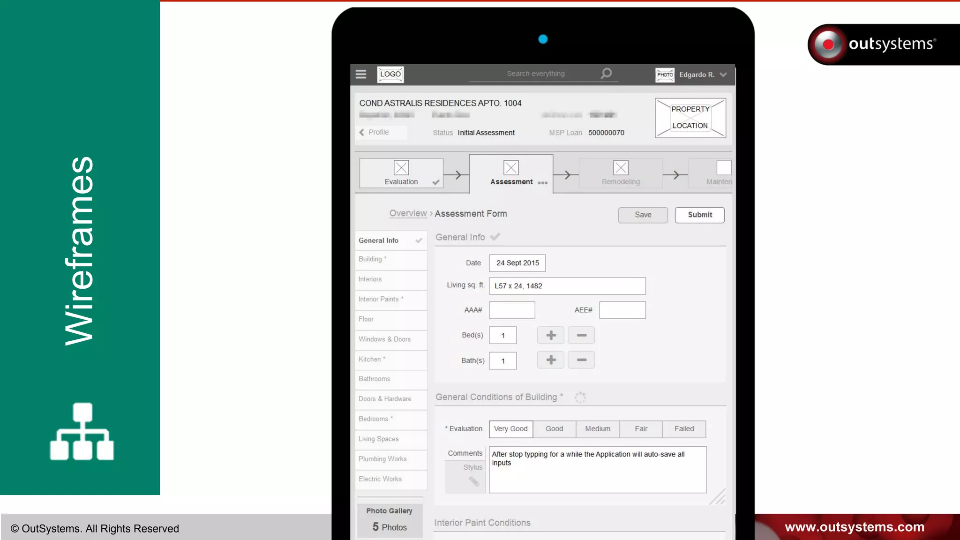Select Good evaluation
Screen dimensions: 960x540
[555, 429]
